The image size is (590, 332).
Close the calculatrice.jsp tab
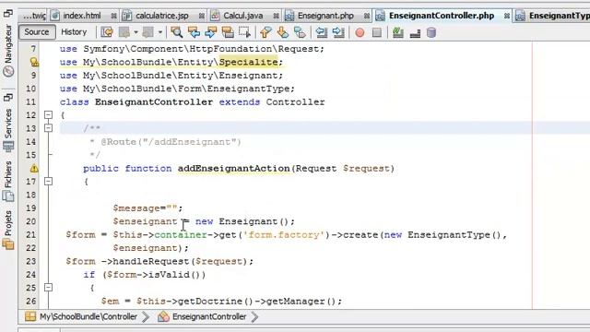tap(202, 17)
